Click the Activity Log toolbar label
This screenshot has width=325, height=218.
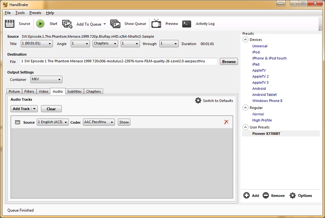click(x=205, y=24)
